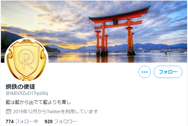
Task: Click the letter R emblem inside the avatar
Action: pos(26,60)
